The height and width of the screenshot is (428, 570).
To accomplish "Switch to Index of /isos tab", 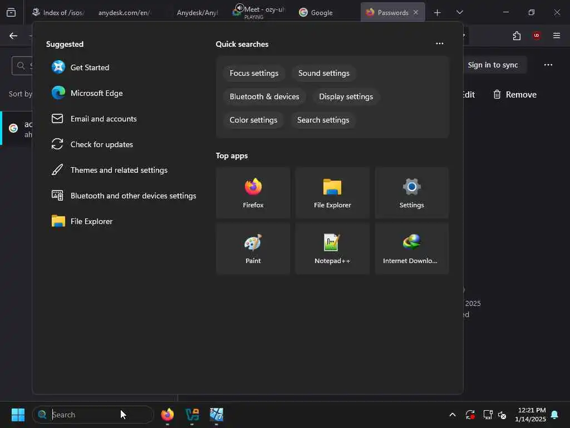I will [x=58, y=12].
